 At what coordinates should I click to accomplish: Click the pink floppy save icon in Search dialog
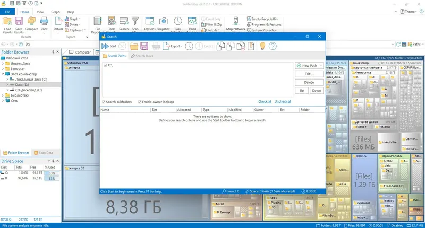coord(144,46)
